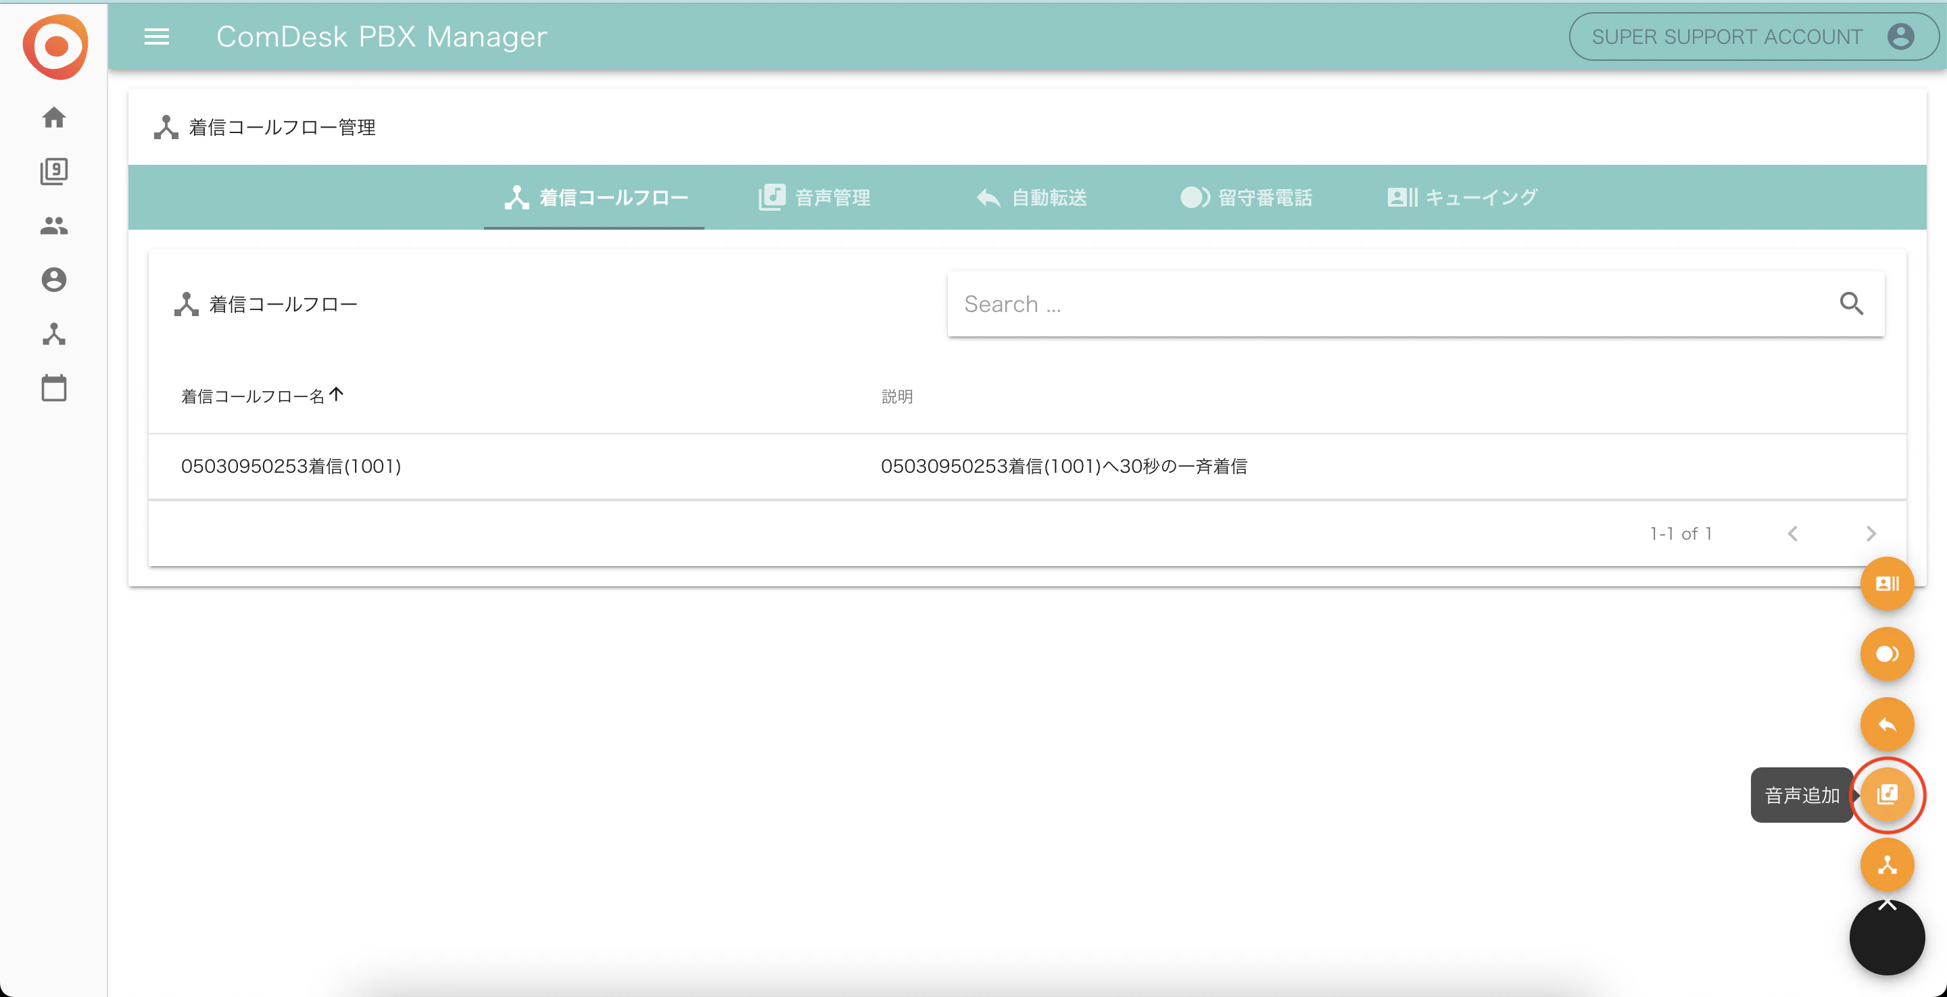
Task: Sort by 着信コールフロー名 column header
Action: coord(262,396)
